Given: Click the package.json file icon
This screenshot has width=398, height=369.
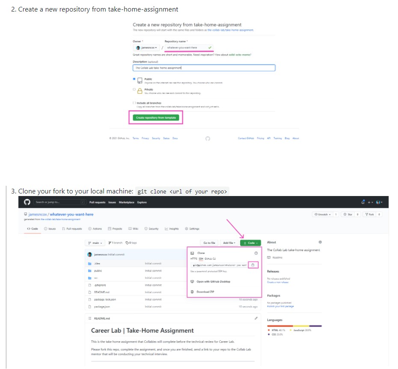Looking at the screenshot, I should (89, 307).
